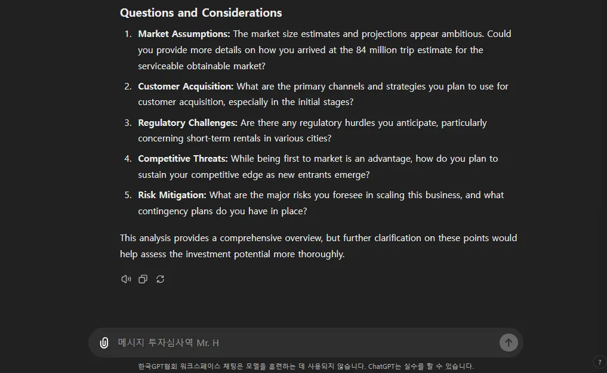Screen dimensions: 607x373
Task: Click the Questions and Considerations heading
Action: click(x=201, y=13)
